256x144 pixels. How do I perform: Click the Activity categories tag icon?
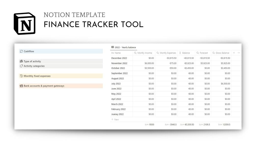coord(21,66)
